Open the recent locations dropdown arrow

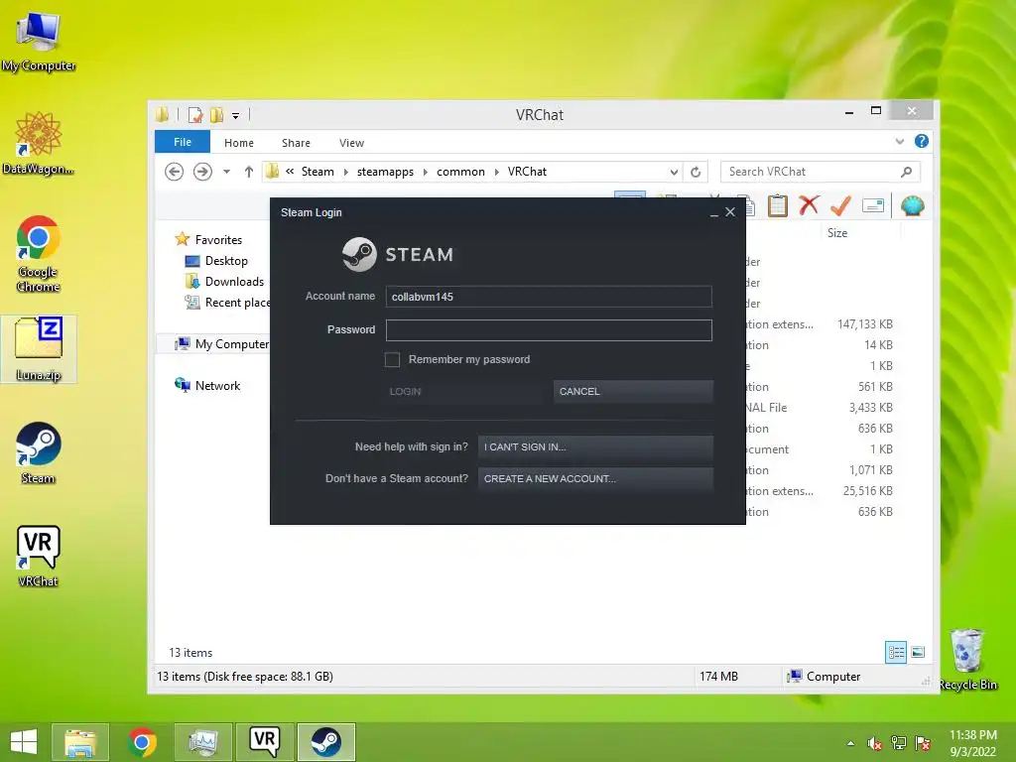226,172
